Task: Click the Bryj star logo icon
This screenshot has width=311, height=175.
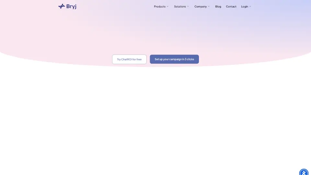Action: (x=62, y=6)
